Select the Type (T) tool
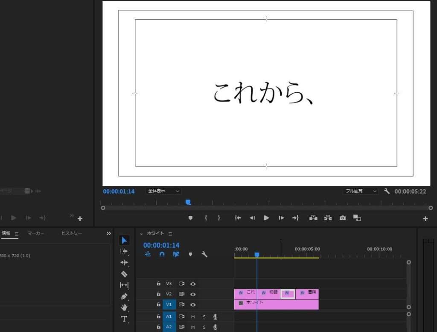437x332 pixels. (124, 319)
